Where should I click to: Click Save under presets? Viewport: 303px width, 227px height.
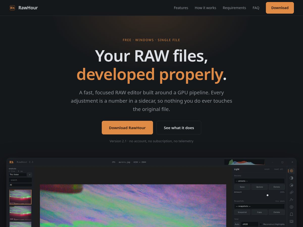(x=242, y=187)
